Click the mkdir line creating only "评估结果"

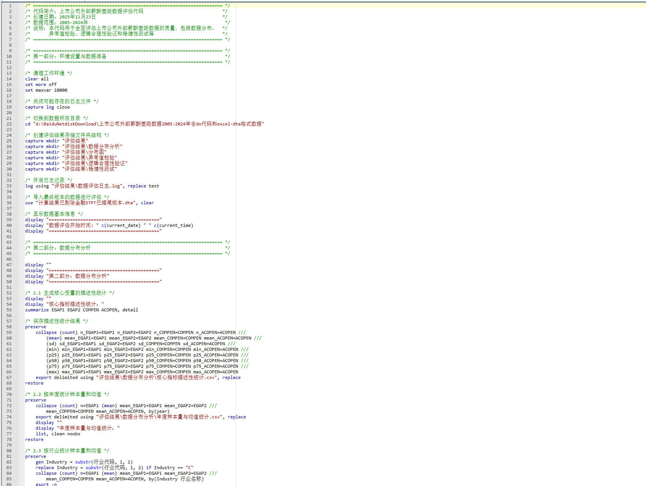[57, 141]
